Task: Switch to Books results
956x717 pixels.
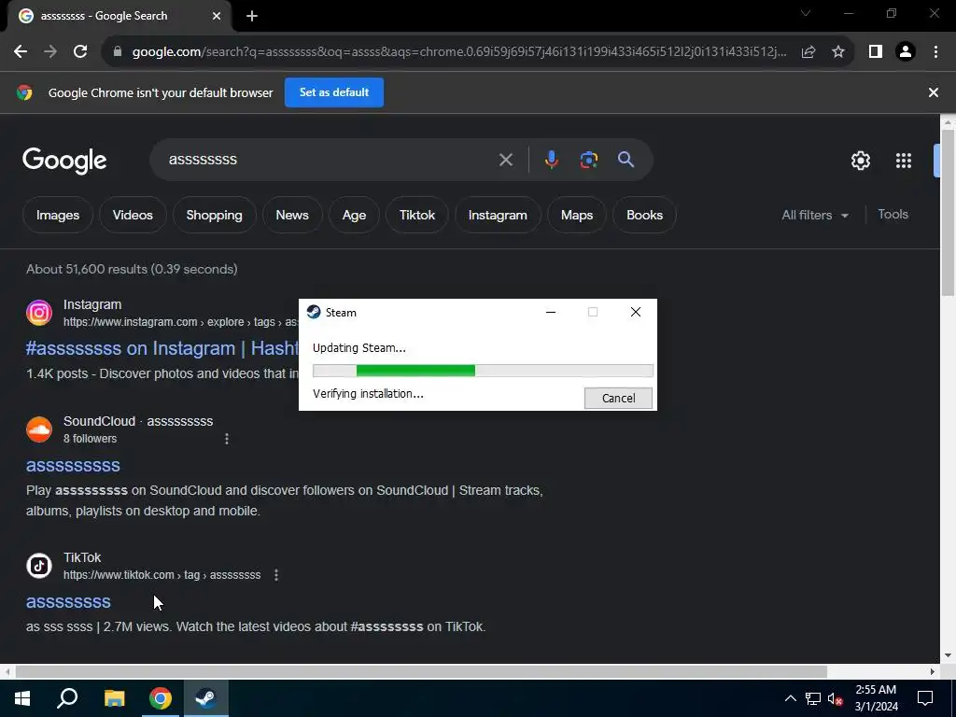Action: 644,216
